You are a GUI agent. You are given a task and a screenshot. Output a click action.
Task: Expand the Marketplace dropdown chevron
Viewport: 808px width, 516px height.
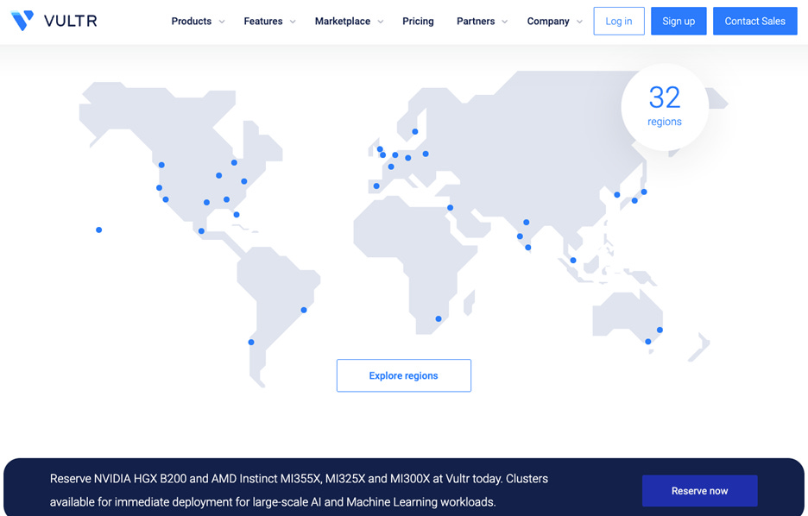click(381, 22)
